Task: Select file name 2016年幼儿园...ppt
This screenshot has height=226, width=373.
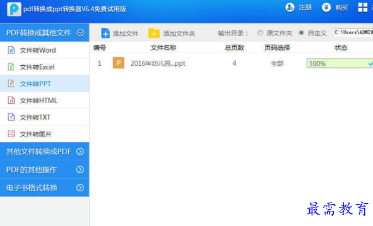Action: click(x=158, y=64)
